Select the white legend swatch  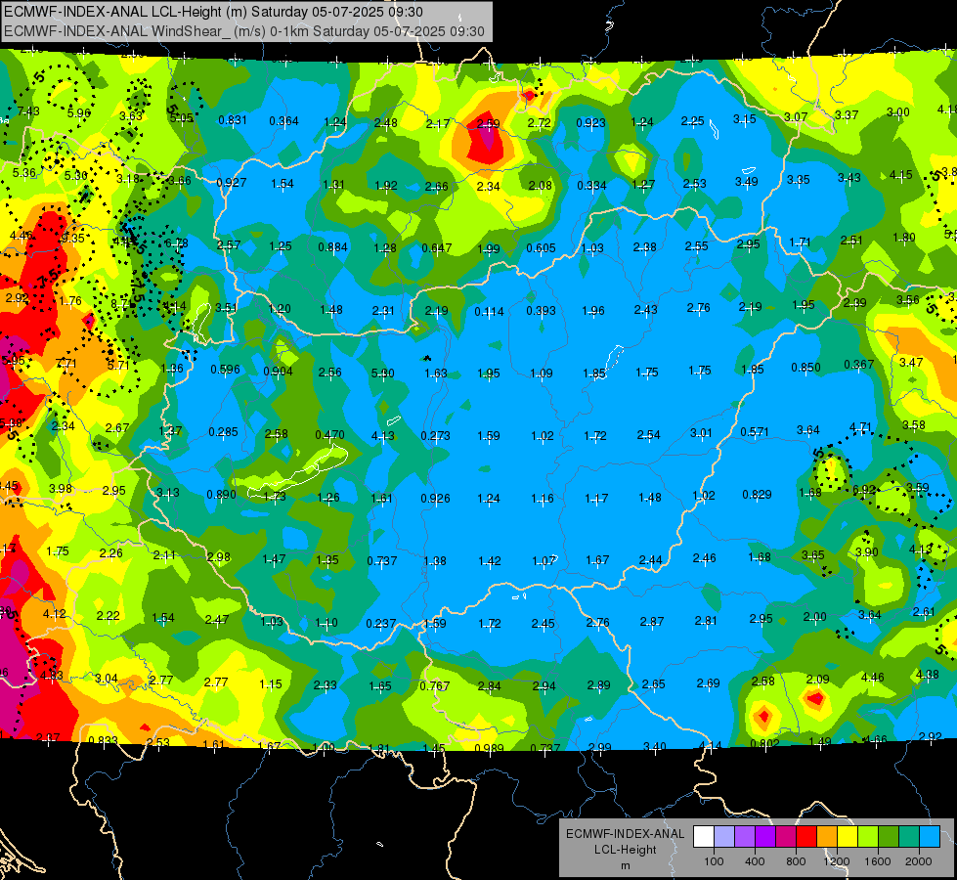pos(704,836)
